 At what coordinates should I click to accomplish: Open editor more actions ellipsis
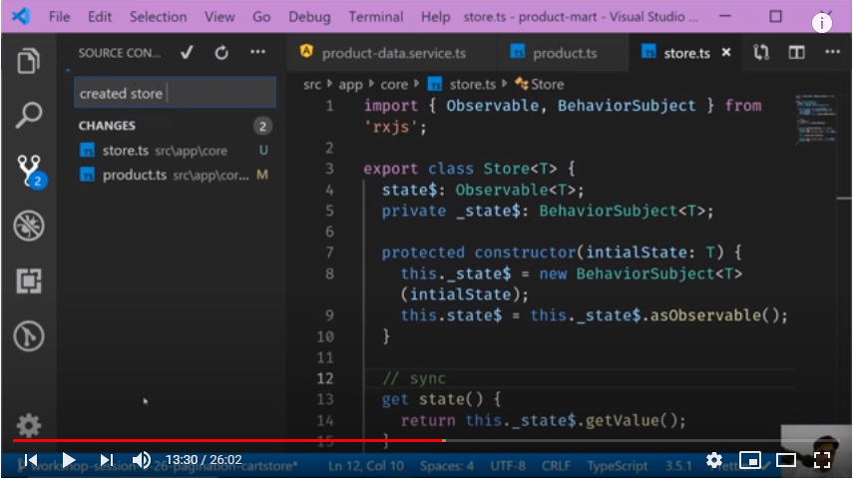[830, 53]
